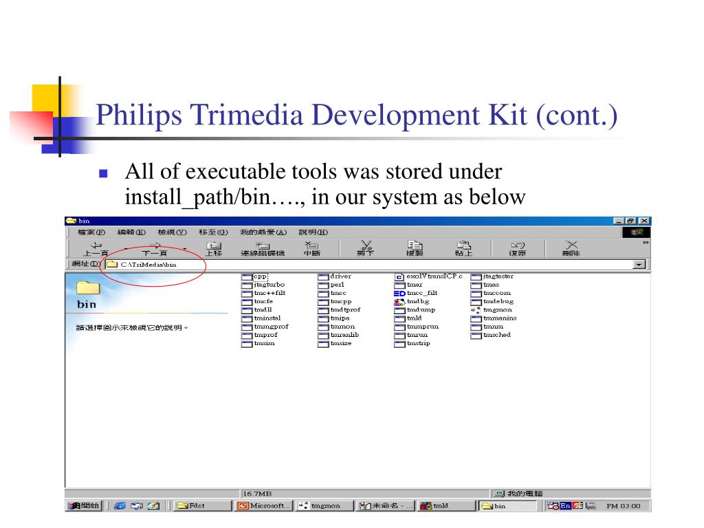Image resolution: width=704 pixels, height=528 pixels.
Task: Select the tmld linker file in the folder list
Action: tap(408, 318)
